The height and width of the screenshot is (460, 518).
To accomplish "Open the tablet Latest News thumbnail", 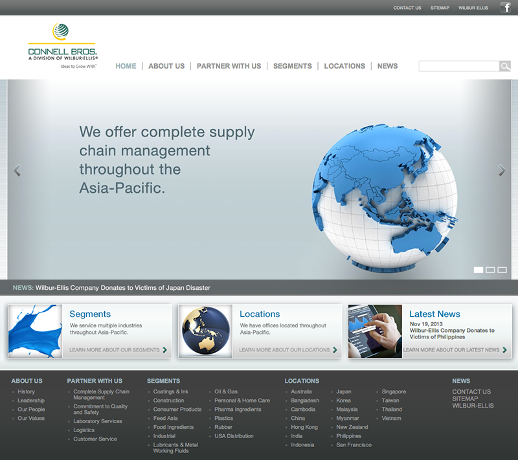I will coord(376,331).
